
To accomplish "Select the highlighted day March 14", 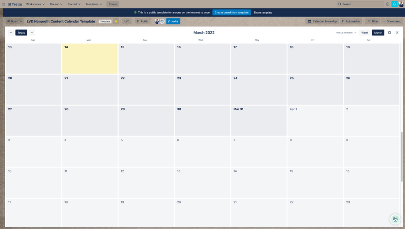I will 90,58.
